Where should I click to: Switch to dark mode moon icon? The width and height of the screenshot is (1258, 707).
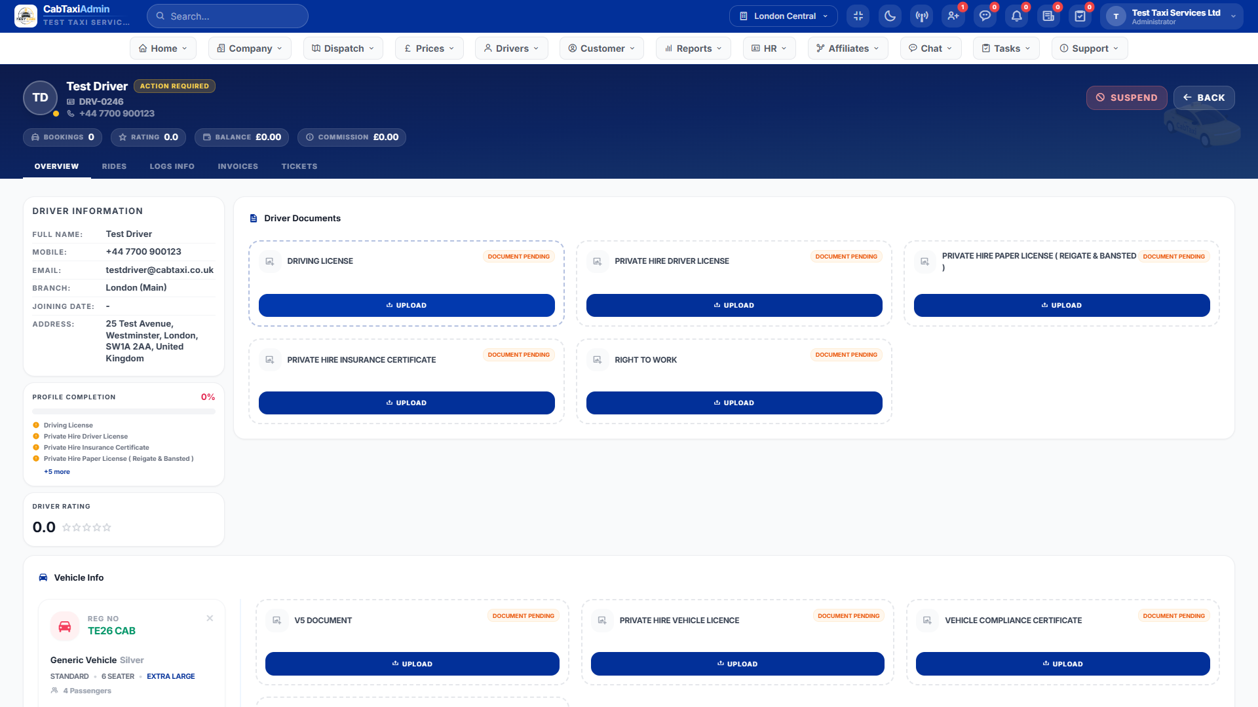point(890,16)
